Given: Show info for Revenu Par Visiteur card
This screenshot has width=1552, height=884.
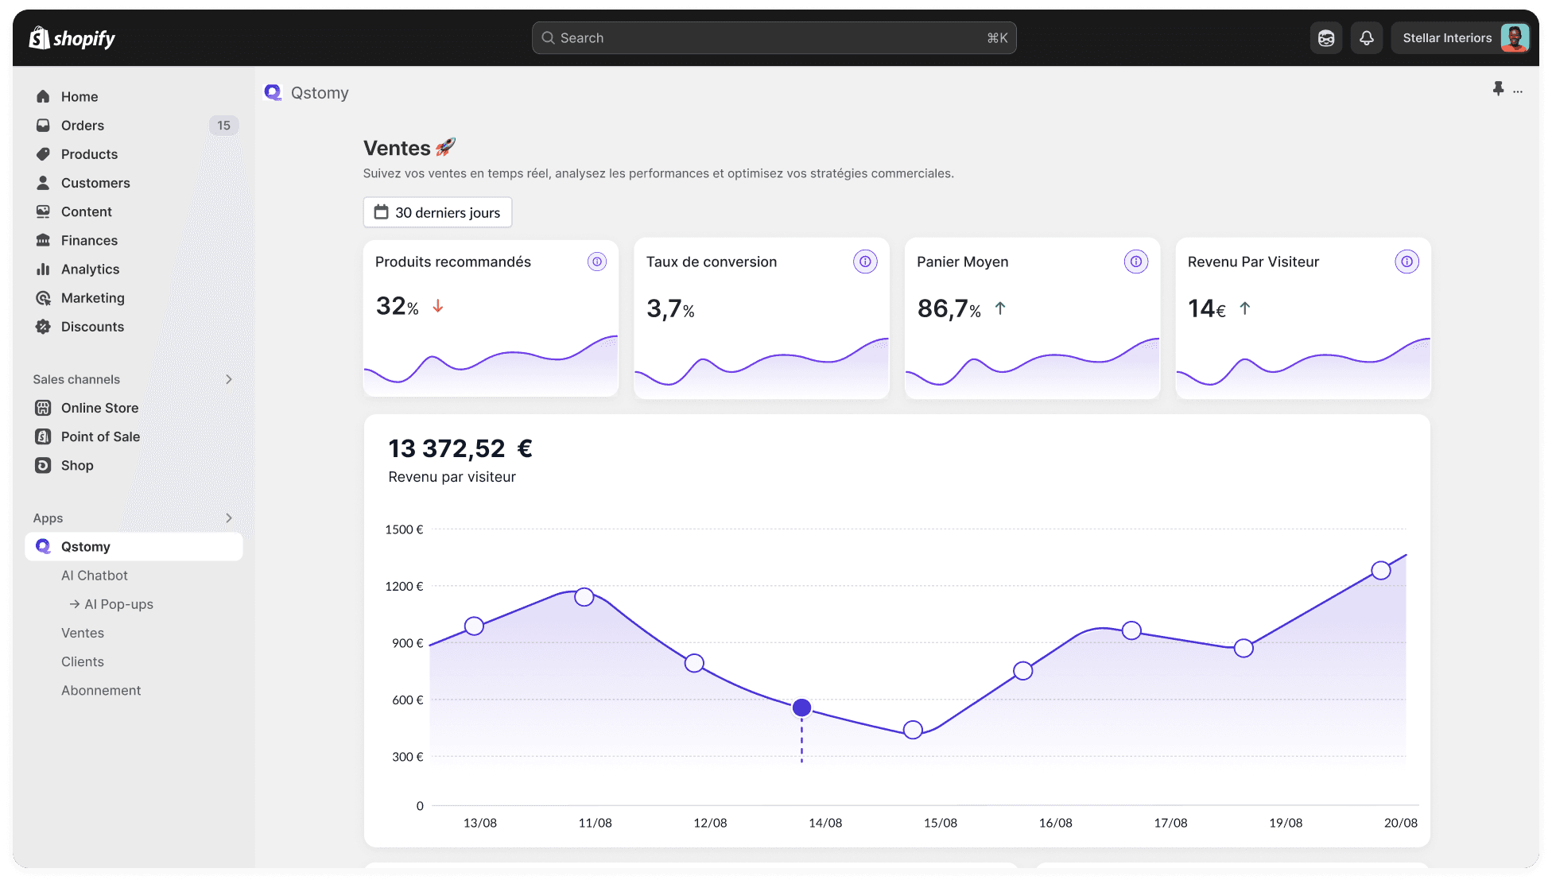Looking at the screenshot, I should point(1406,262).
